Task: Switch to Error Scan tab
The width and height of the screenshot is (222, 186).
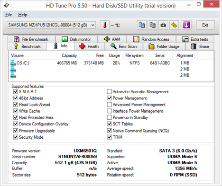Action: pyautogui.click(x=124, y=46)
